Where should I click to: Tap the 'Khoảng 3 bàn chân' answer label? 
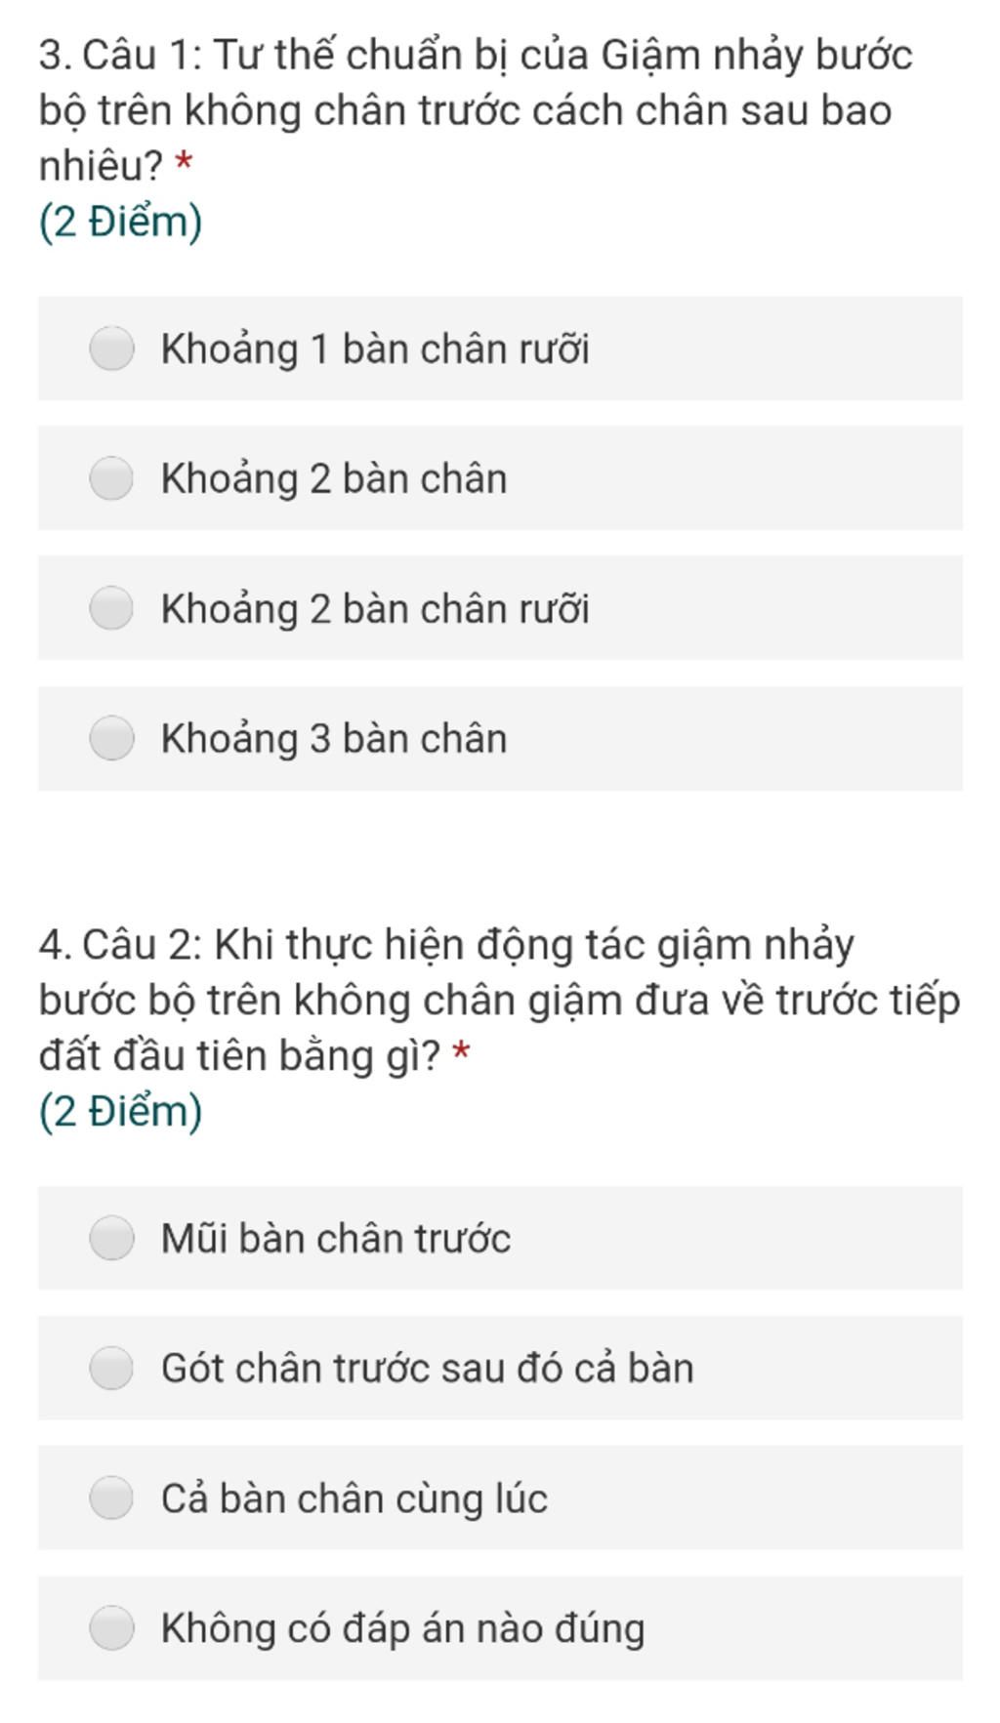pos(334,739)
